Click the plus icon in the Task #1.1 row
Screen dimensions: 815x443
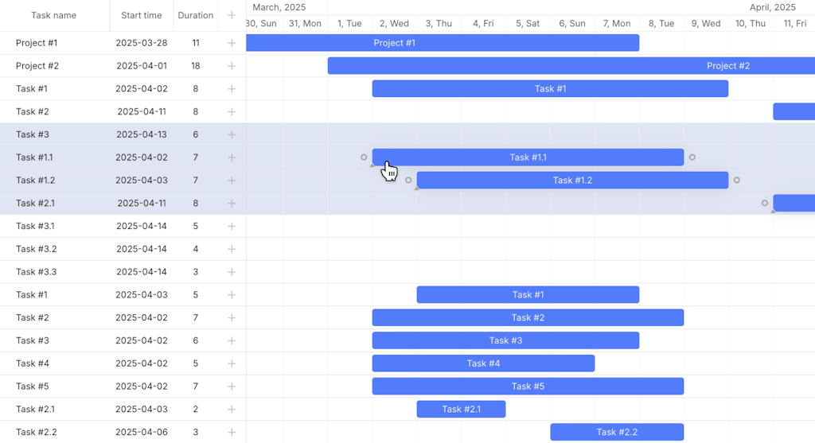click(232, 157)
